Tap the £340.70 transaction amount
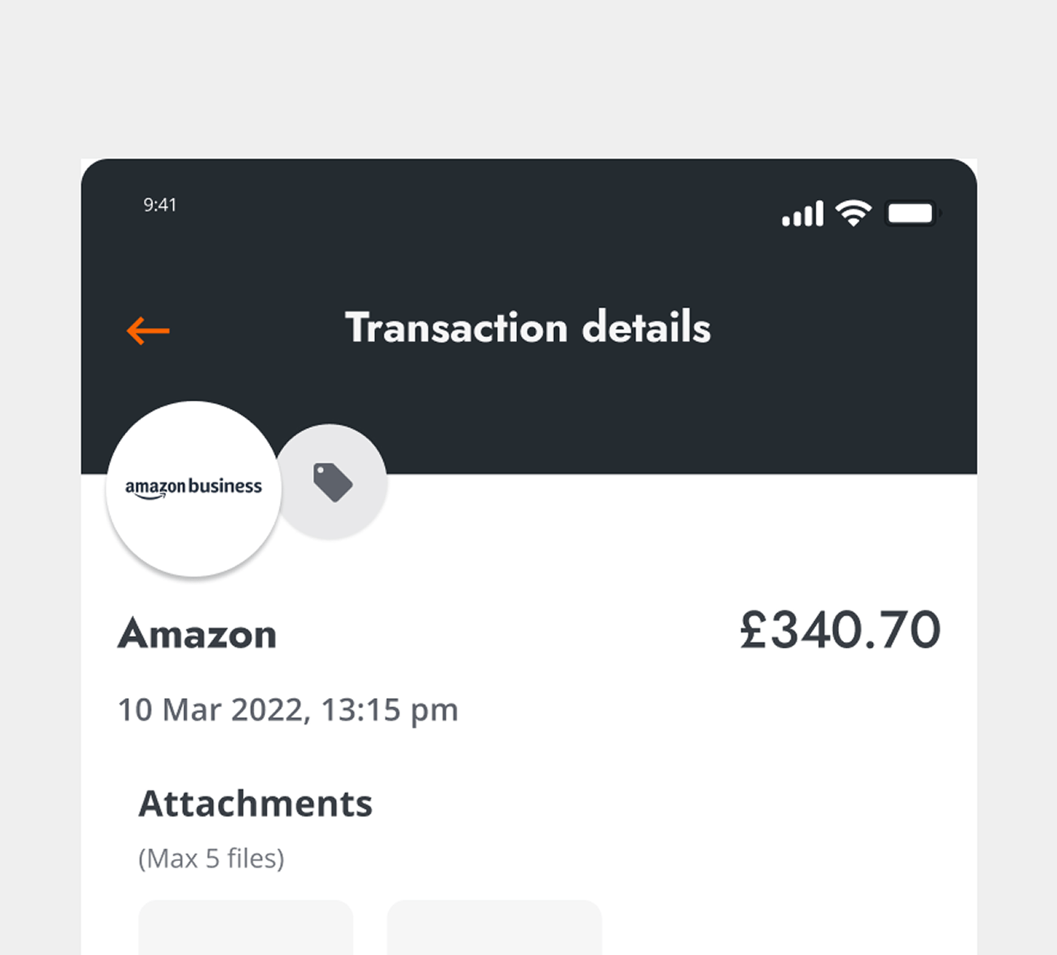 pyautogui.click(x=840, y=630)
